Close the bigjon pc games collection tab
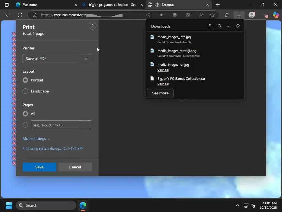Viewport: 282px width, 212px height. pos(142,5)
